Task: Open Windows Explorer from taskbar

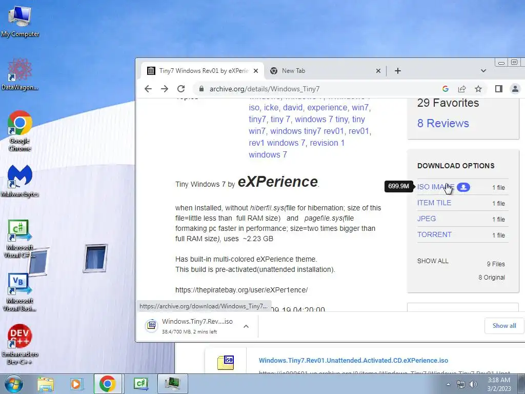Action: [x=46, y=384]
